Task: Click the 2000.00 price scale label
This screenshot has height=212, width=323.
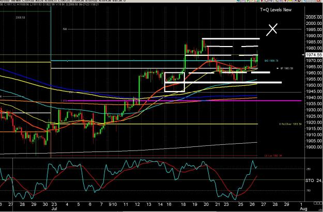Action: click(314, 23)
